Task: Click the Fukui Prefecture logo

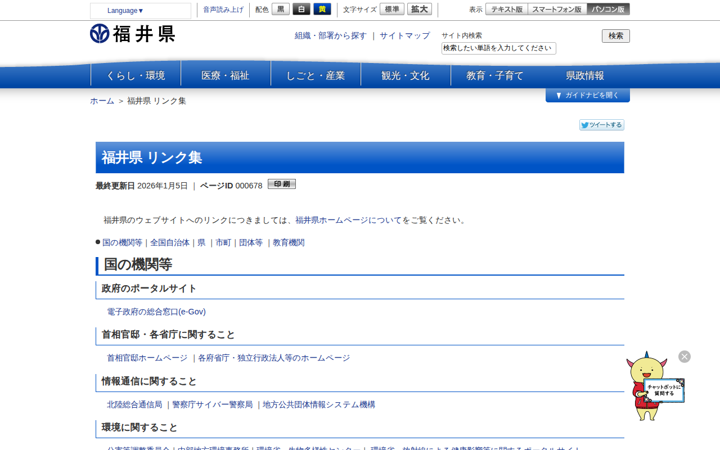Action: coord(132,34)
